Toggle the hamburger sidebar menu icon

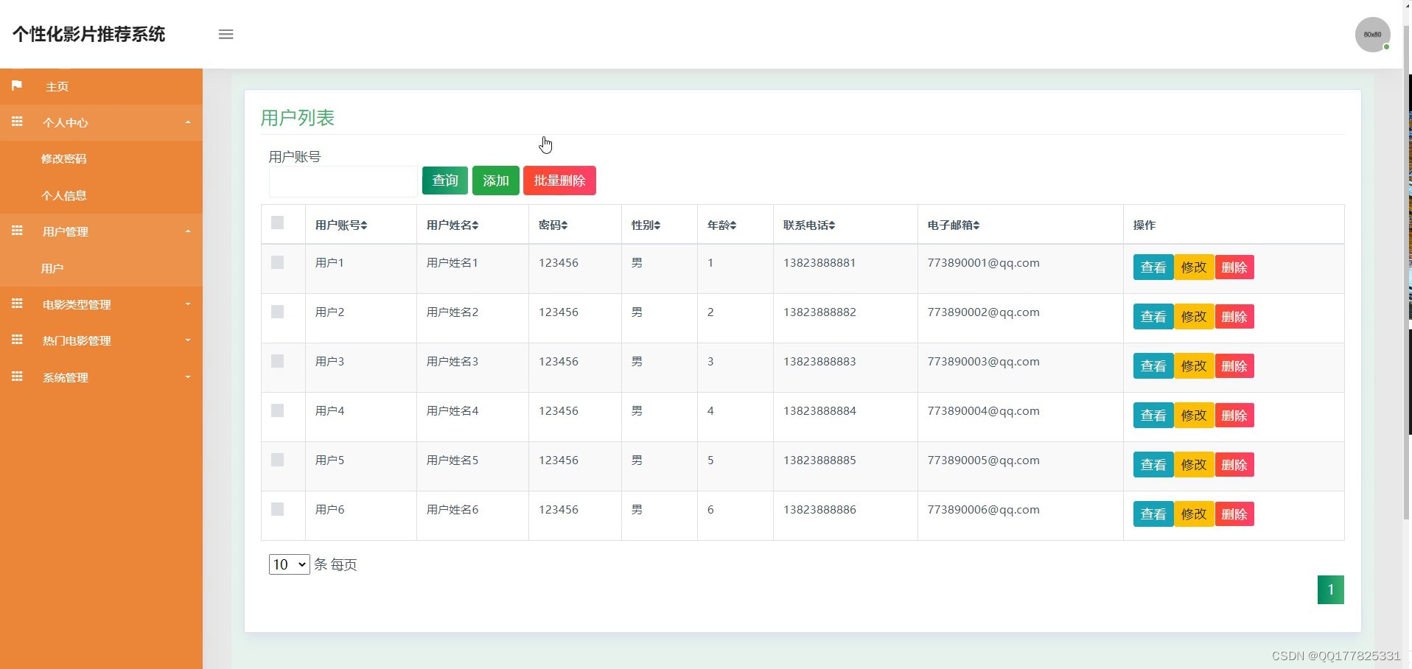pos(226,35)
